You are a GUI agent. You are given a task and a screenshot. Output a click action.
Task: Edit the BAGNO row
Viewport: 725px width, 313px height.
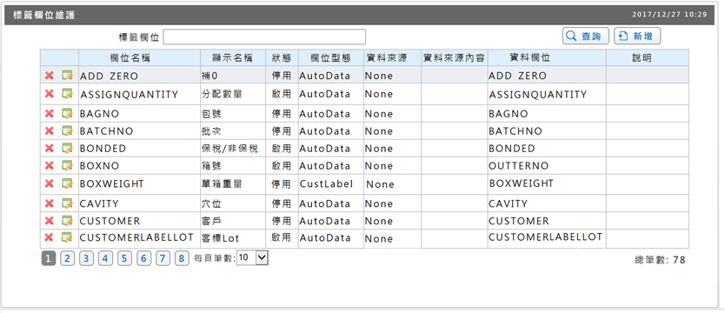tap(68, 113)
